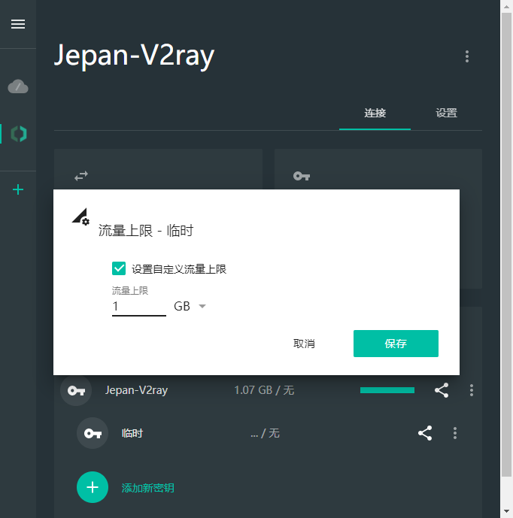Click the data limit icon in the dialog
Screen dimensions: 513x518
click(x=80, y=217)
